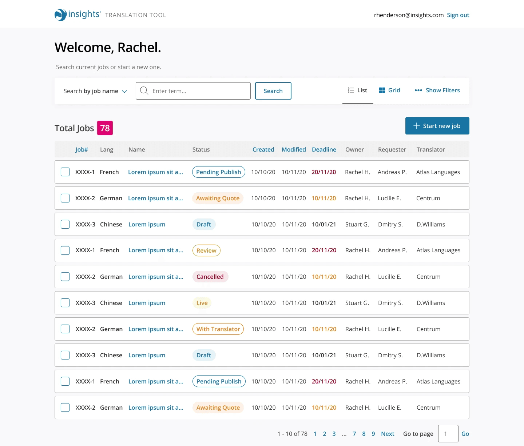
Task: Click the list view icon
Action: (x=351, y=90)
